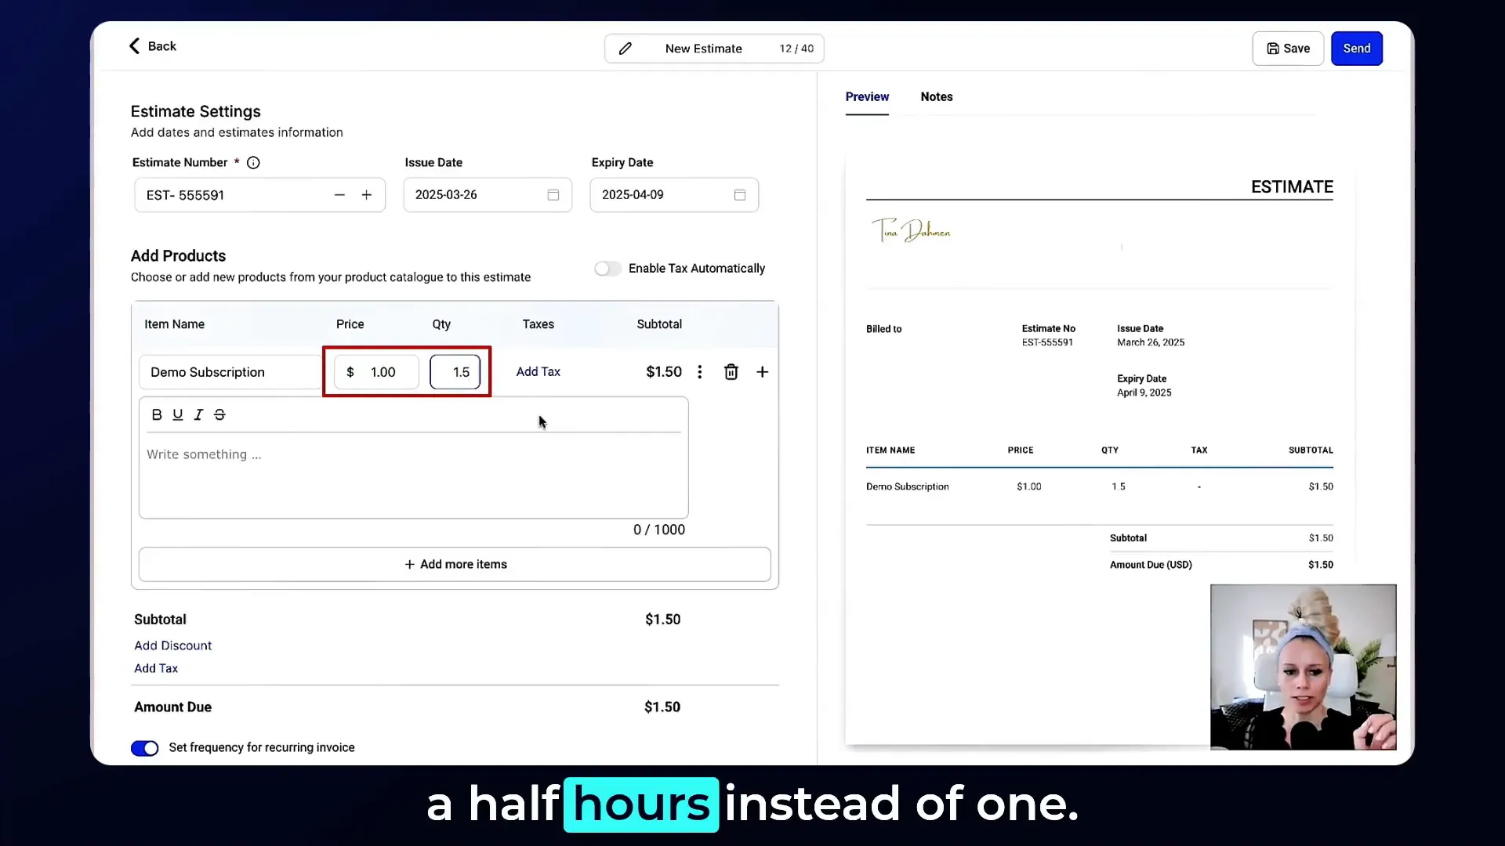
Task: Send the estimate
Action: (x=1357, y=49)
